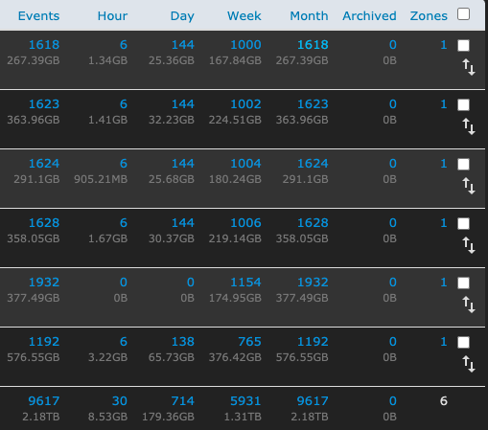
Task: Click the 376.42GB week size text
Action: pyautogui.click(x=235, y=357)
